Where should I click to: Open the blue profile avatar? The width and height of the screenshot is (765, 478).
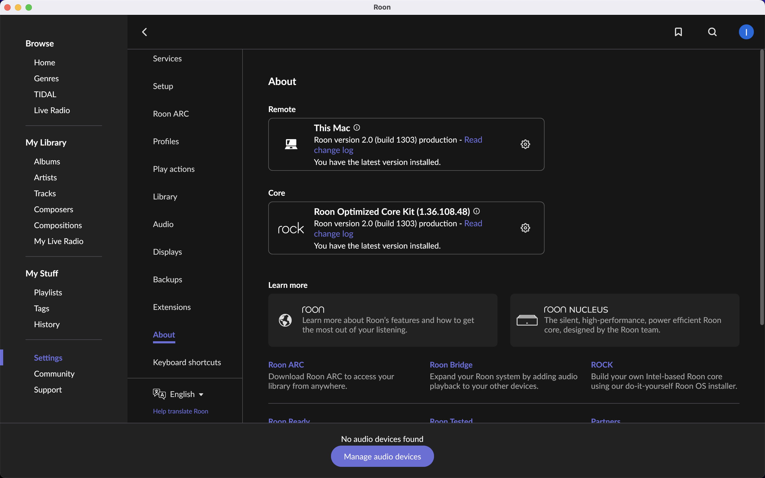[746, 32]
